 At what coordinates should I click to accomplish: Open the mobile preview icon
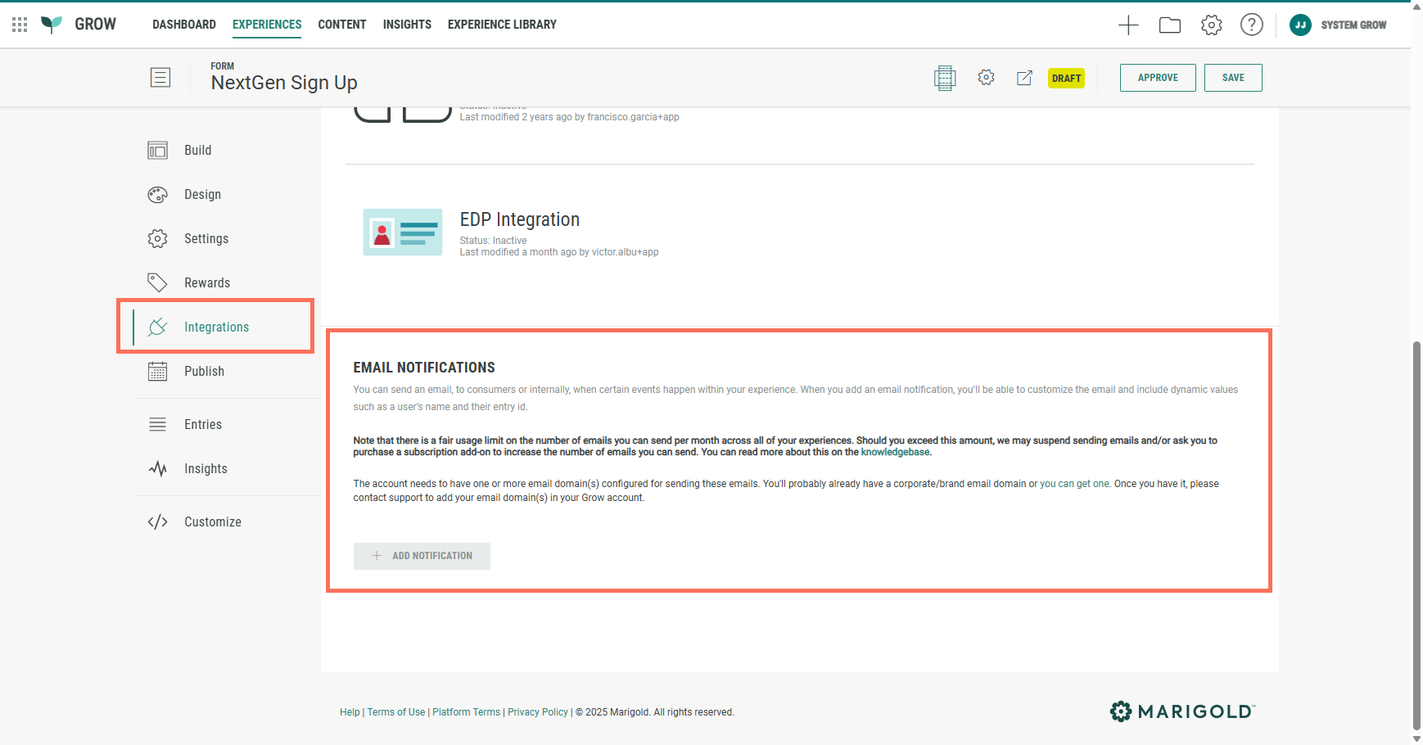click(x=945, y=78)
